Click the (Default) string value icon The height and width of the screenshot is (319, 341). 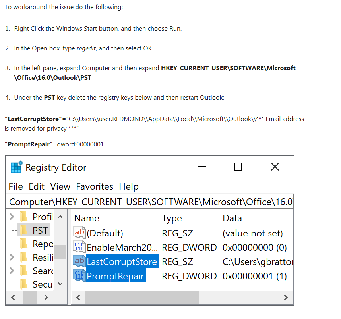79,233
